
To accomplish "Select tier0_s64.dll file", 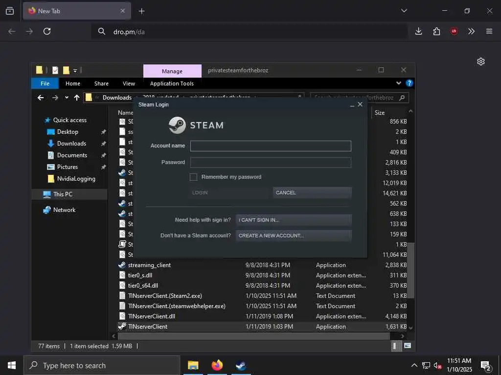I will (143, 285).
